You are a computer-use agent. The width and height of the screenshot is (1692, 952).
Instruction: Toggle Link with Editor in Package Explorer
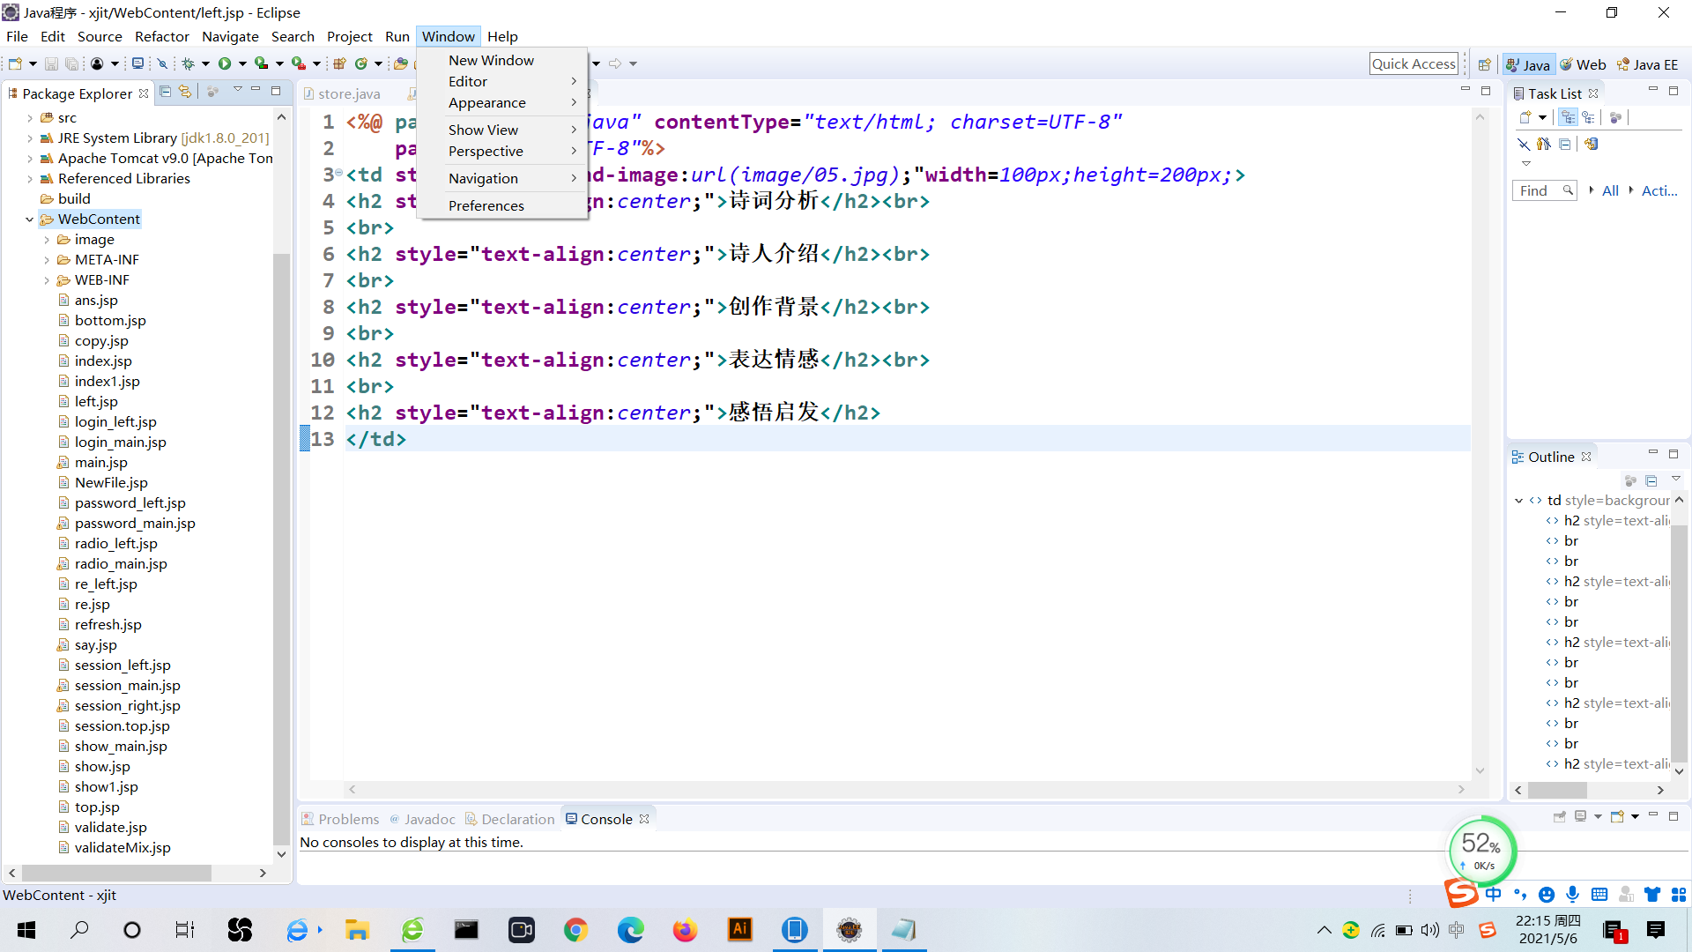coord(185,92)
